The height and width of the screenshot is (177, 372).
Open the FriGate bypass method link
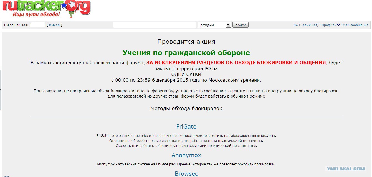click(186, 127)
